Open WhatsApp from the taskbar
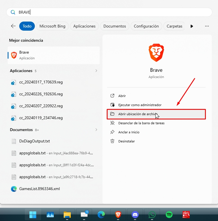This screenshot has width=218, height=221. (x=152, y=215)
